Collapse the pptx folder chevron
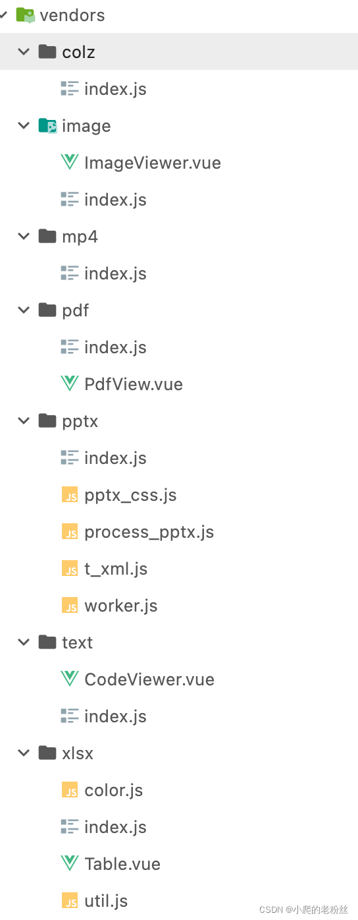This screenshot has height=920, width=358. coord(24,421)
